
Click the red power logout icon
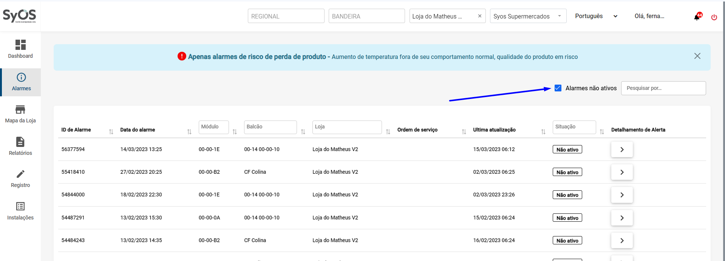pyautogui.click(x=714, y=17)
